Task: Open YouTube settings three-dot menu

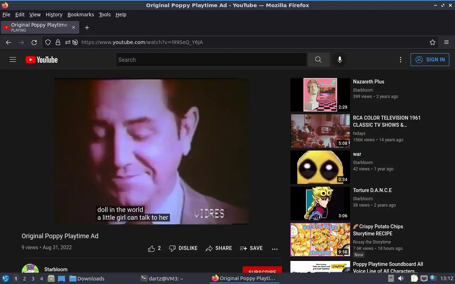Action: (x=401, y=60)
